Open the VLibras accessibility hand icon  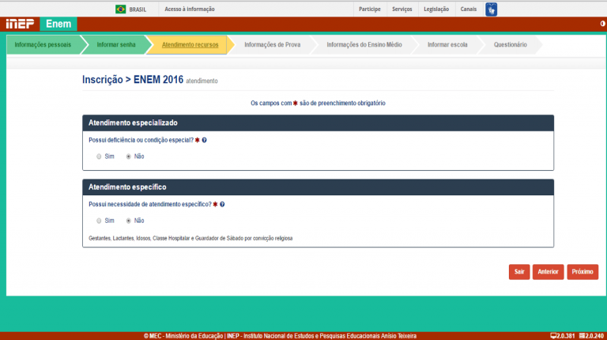pos(491,9)
